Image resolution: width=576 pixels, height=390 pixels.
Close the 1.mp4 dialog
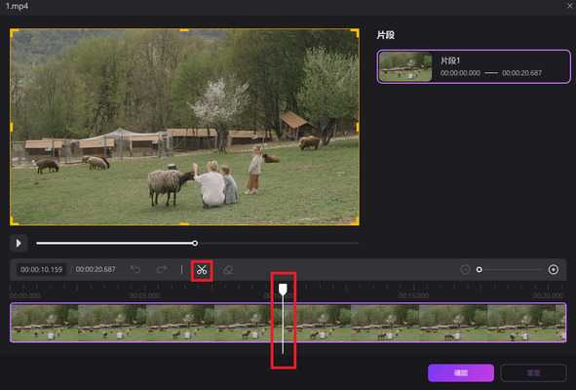[x=570, y=5]
